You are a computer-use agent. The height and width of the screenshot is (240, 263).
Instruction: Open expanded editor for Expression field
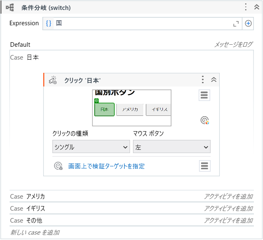point(236,24)
